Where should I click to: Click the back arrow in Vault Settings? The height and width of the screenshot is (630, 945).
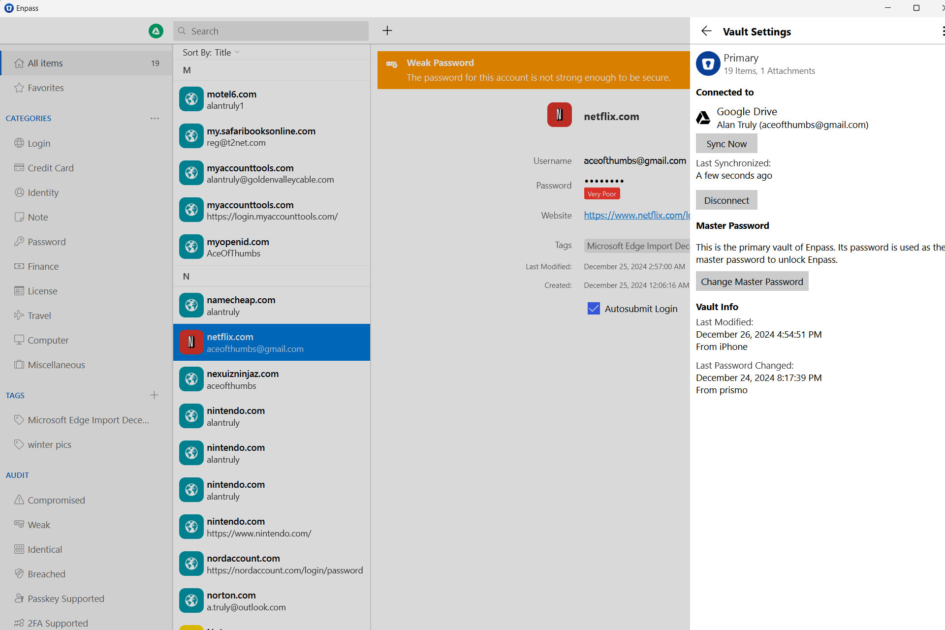[706, 31]
